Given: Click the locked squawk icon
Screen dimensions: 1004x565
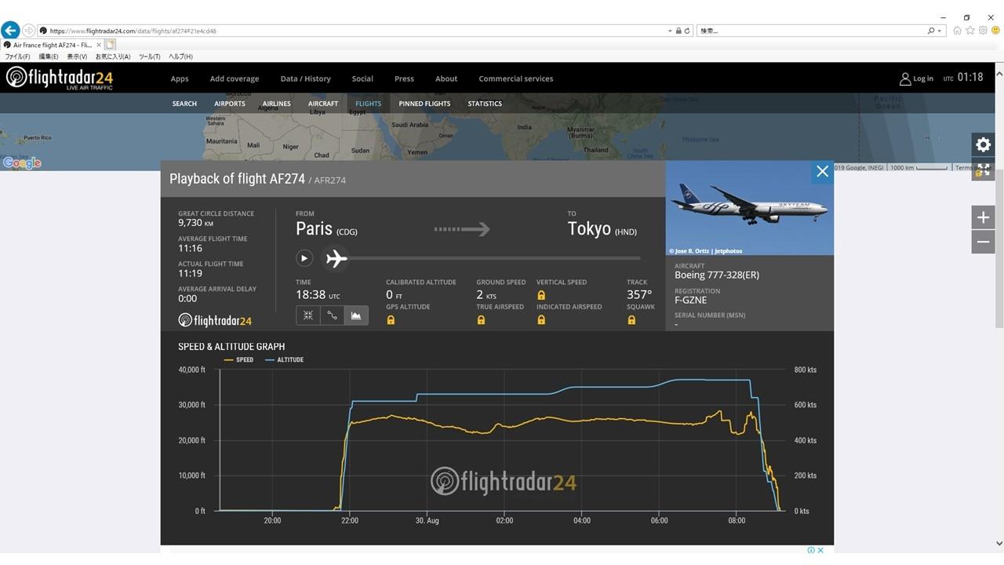Looking at the screenshot, I should [x=631, y=320].
